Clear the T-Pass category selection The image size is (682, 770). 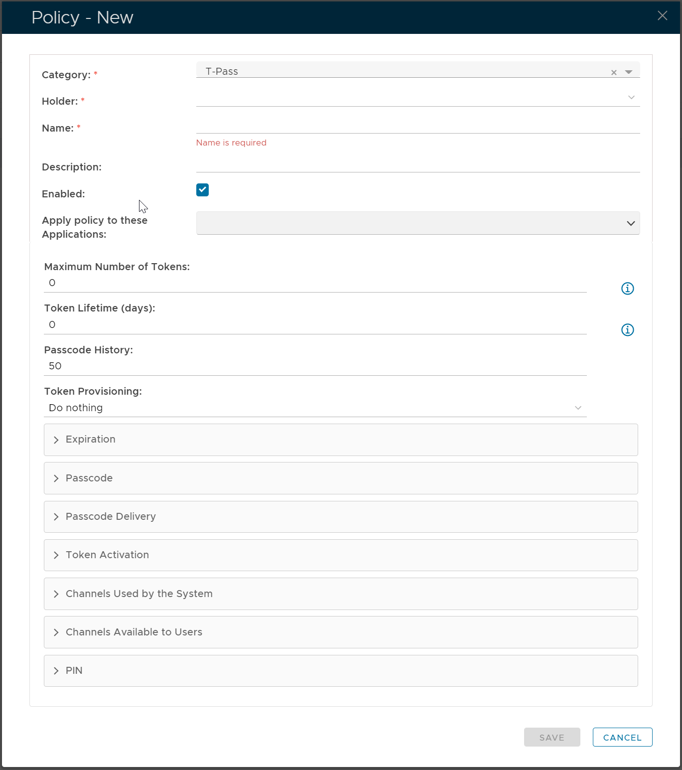[614, 73]
